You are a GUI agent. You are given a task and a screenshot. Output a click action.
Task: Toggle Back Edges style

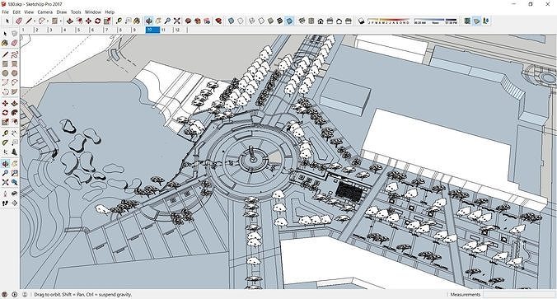(241, 21)
